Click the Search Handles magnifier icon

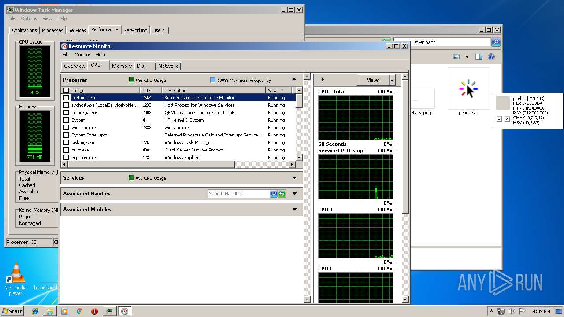pos(274,194)
